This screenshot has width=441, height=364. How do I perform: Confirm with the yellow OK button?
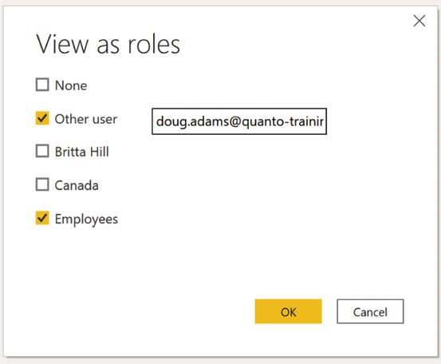288,311
